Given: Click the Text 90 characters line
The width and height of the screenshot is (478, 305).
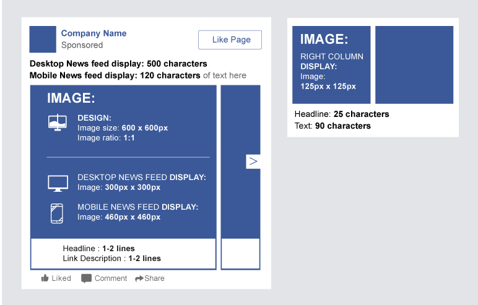Looking at the screenshot, I should click(x=332, y=126).
